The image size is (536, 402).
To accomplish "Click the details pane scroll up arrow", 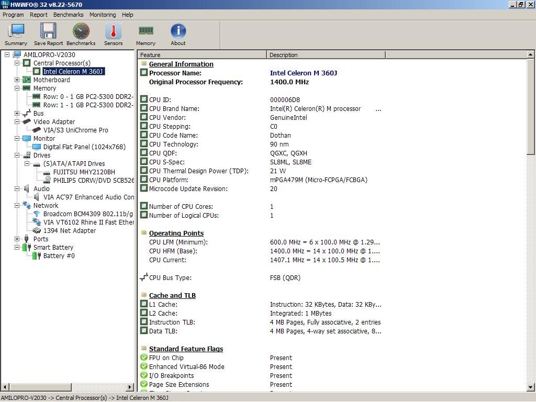I will (530, 54).
